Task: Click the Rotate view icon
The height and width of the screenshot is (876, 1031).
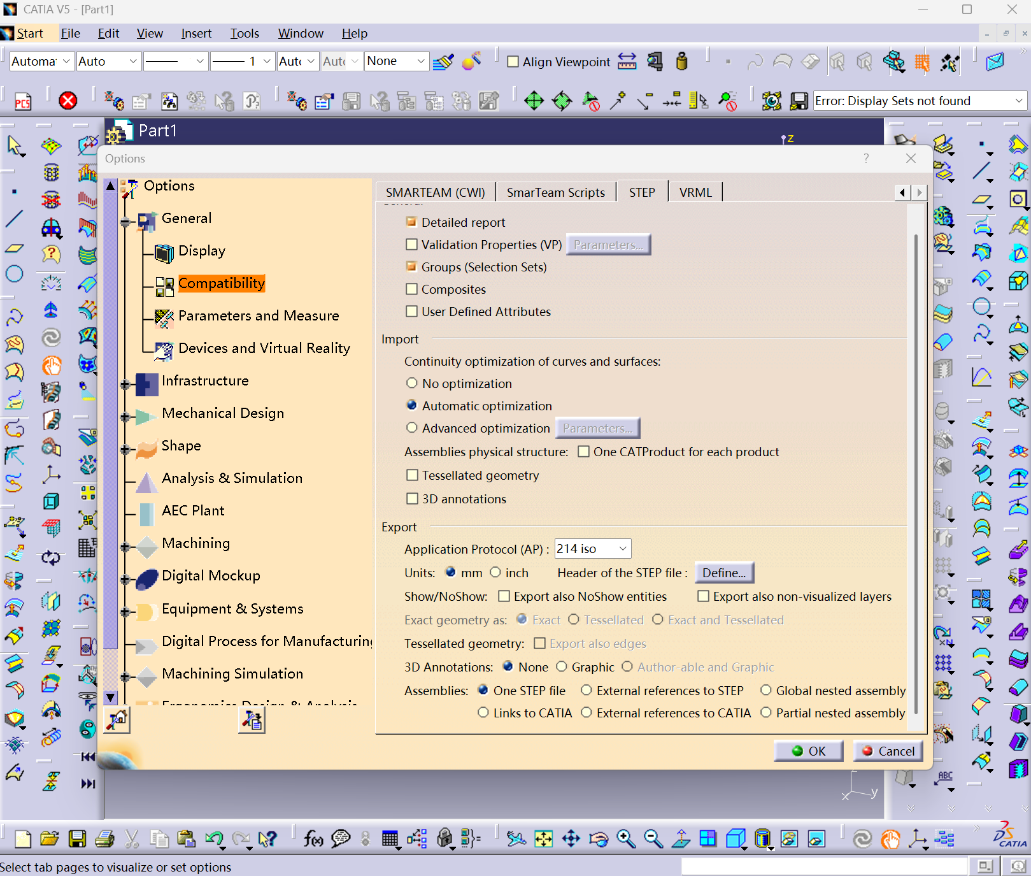Action: (x=599, y=839)
